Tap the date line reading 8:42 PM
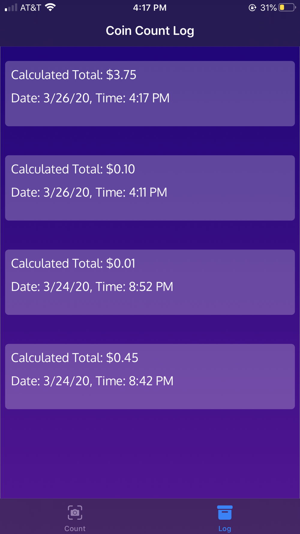 [92, 381]
